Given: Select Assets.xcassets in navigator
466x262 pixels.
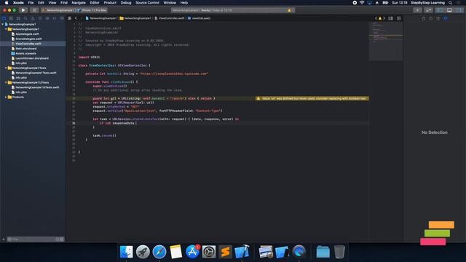Looking at the screenshot, I should click(x=26, y=53).
